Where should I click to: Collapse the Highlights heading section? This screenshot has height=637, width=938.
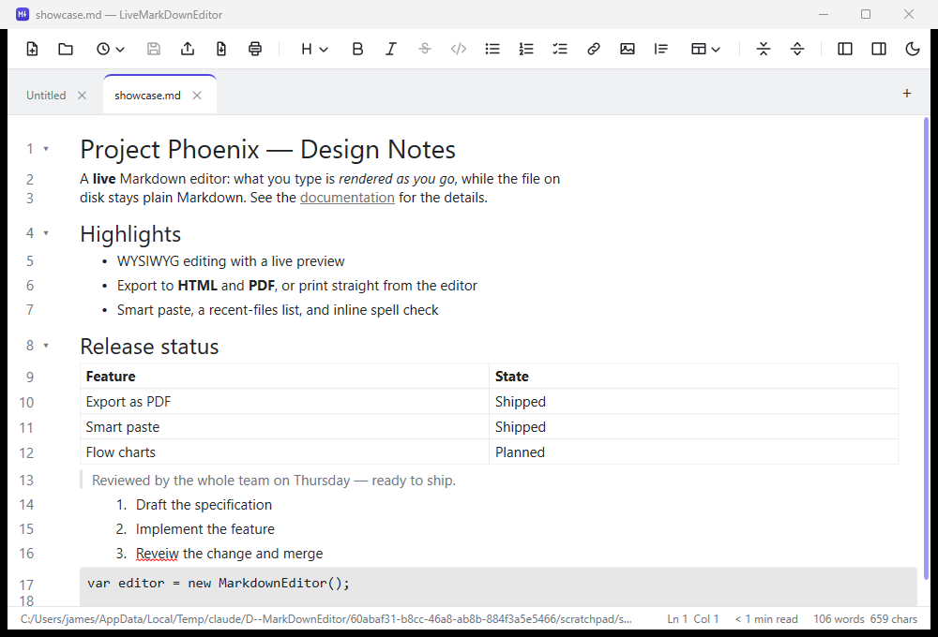point(46,233)
